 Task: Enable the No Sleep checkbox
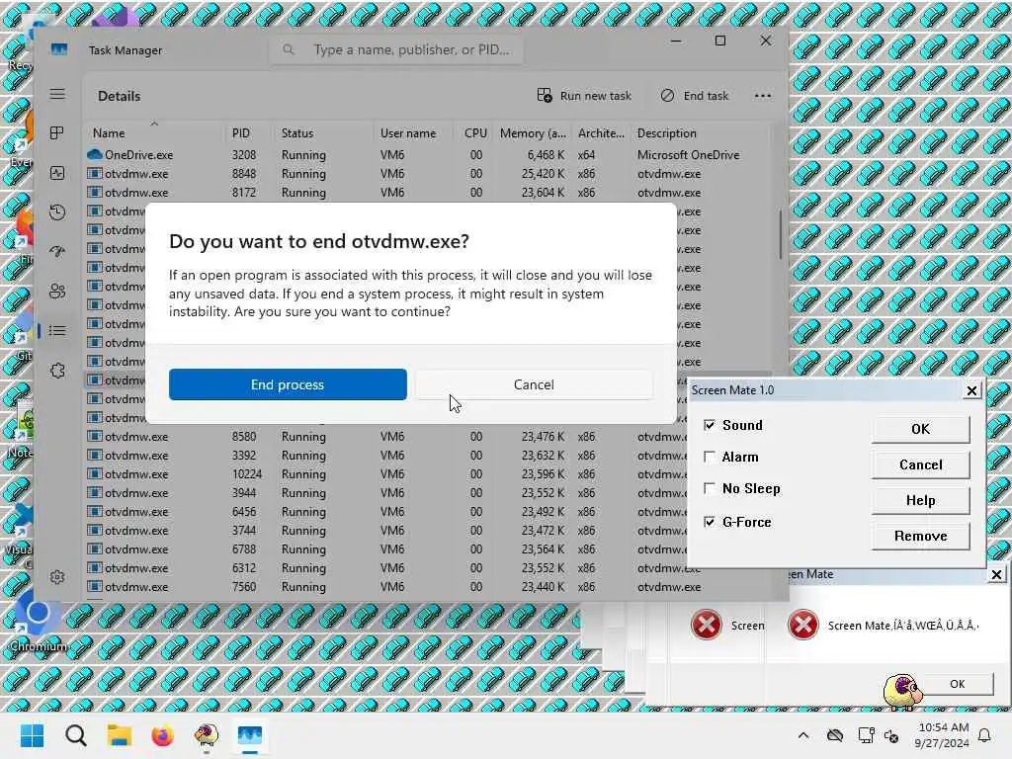click(710, 488)
